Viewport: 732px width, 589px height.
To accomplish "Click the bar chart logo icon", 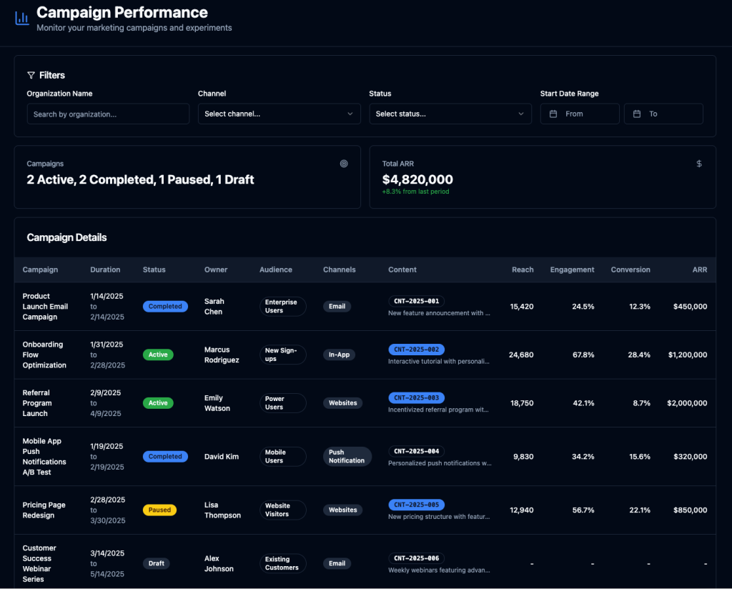I will click(22, 18).
